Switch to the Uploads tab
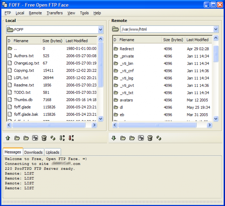Image resolution: width=225 pixels, height=206 pixels. (52, 152)
